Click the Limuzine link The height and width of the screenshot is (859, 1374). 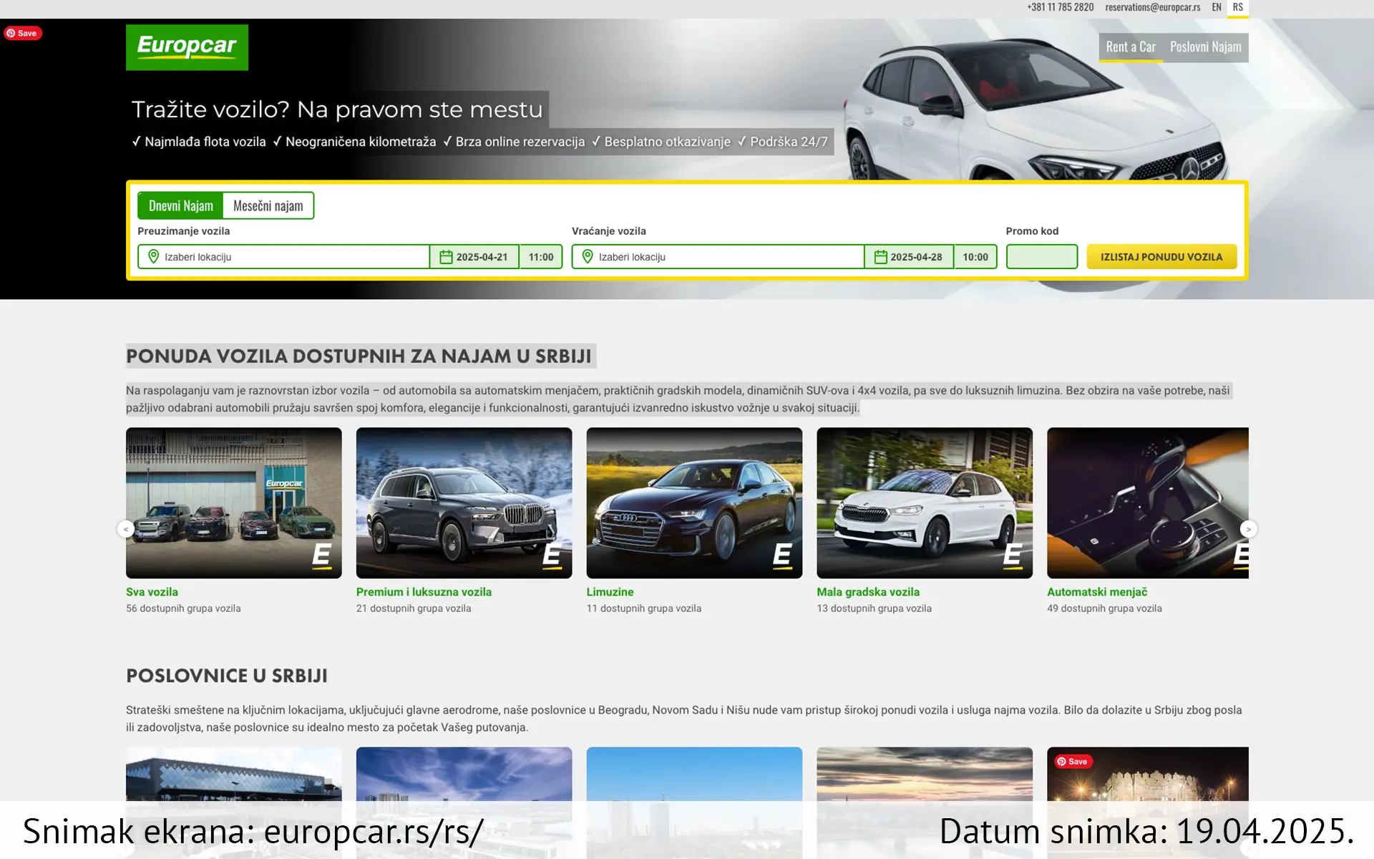point(610,592)
